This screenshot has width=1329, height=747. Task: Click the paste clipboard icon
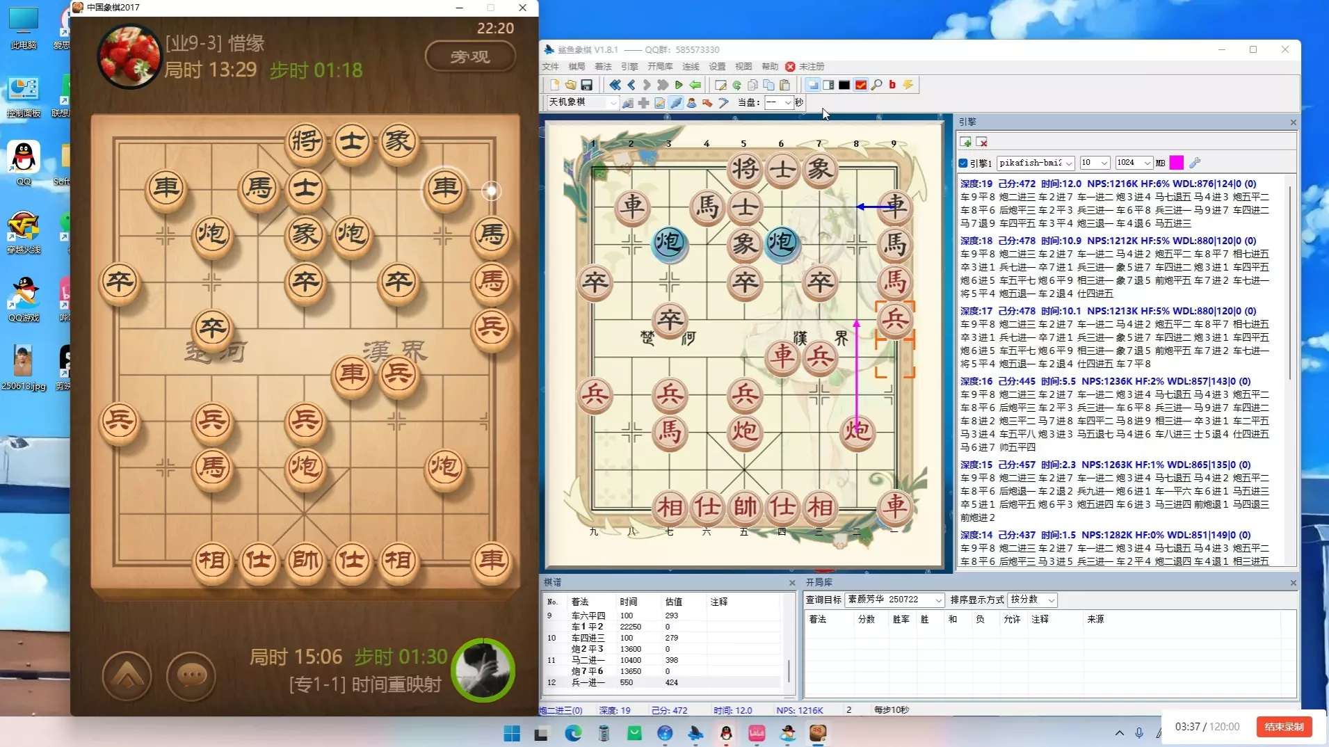(x=784, y=85)
